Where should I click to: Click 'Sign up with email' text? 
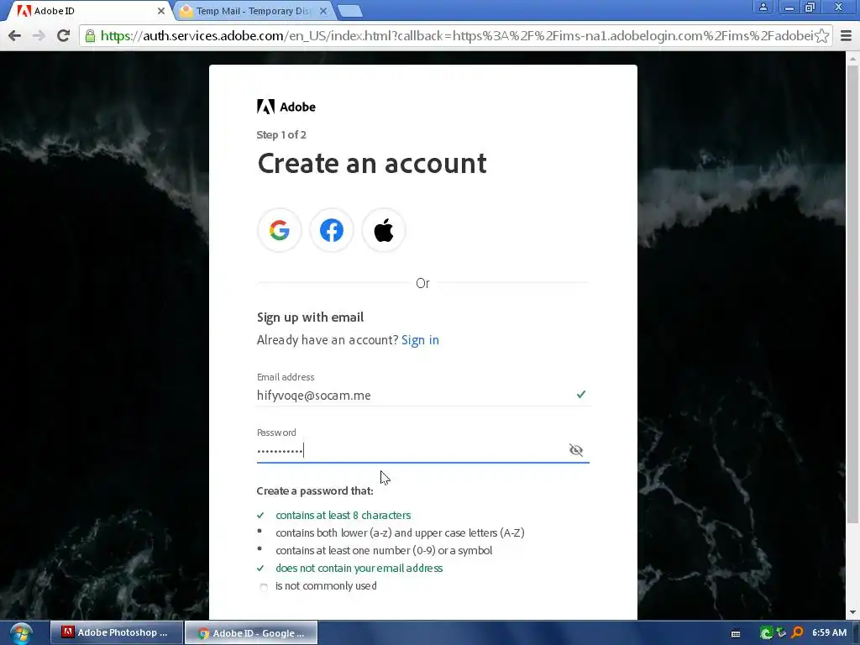click(x=311, y=317)
